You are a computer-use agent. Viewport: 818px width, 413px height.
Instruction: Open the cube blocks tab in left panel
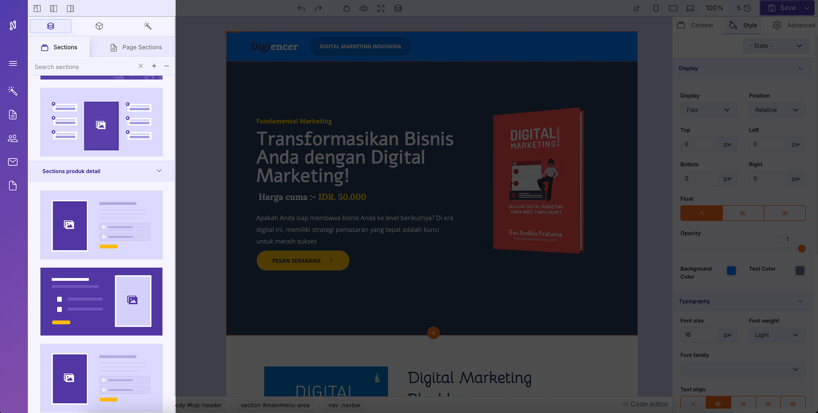coord(99,26)
